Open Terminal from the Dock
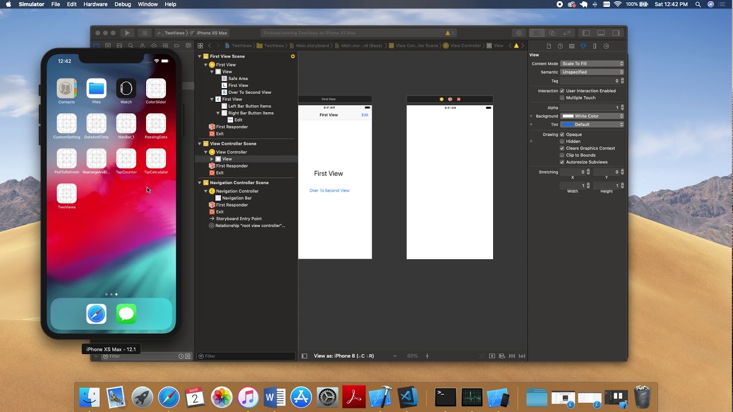Screen dimensions: 733x412 coord(445,397)
